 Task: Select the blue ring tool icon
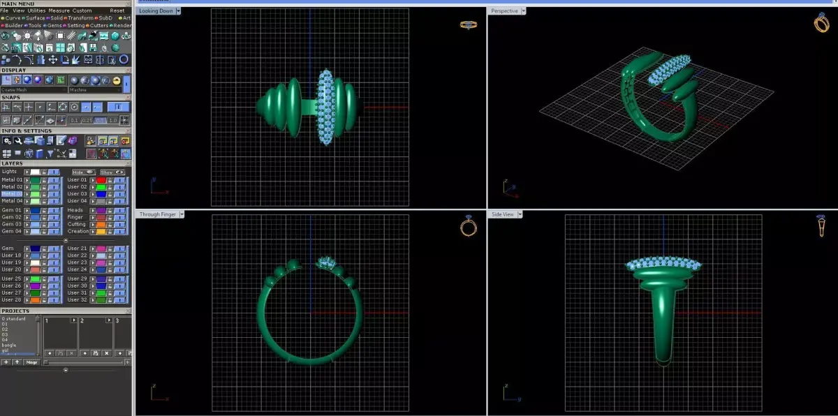point(124,59)
